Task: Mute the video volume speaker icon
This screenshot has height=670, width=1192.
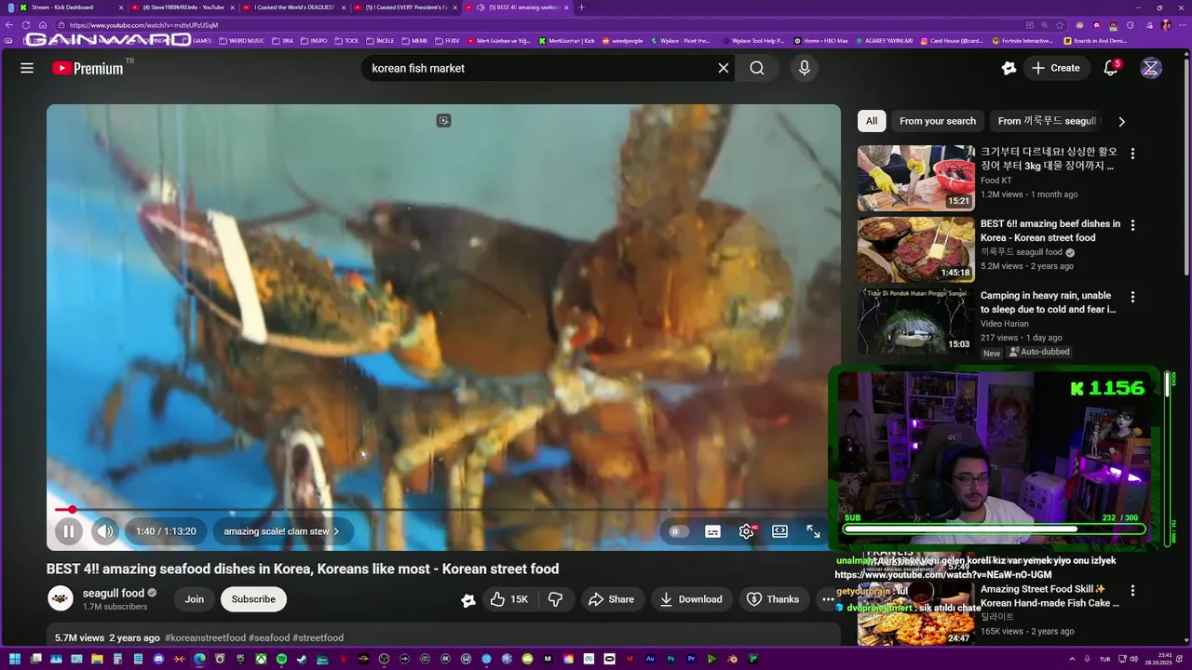Action: tap(105, 531)
